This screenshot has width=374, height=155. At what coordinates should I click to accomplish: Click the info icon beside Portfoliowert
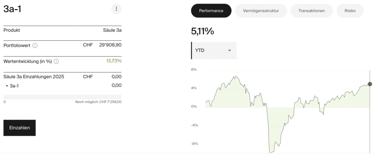(x=35, y=45)
